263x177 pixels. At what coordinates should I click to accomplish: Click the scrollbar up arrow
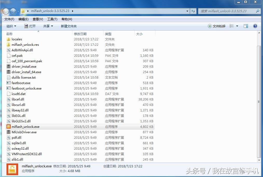coord(259,33)
